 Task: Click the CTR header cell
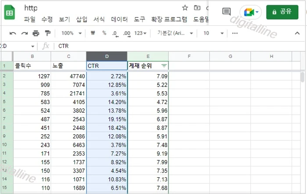tap(107, 66)
